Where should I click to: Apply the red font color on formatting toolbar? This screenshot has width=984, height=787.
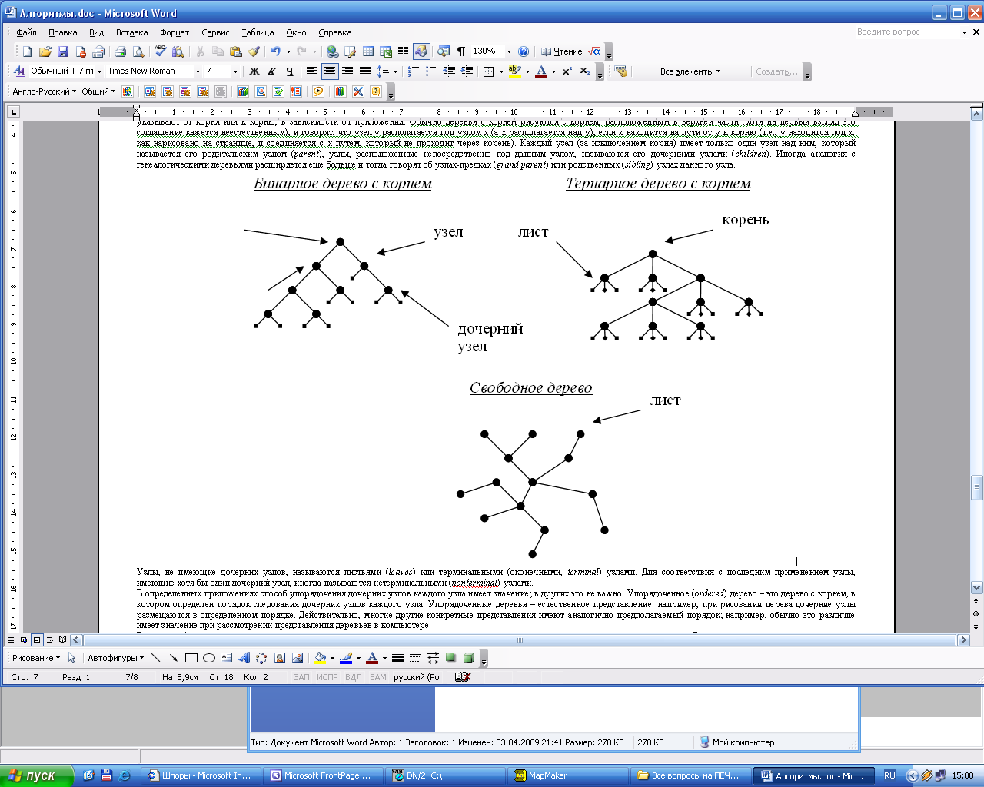click(541, 71)
